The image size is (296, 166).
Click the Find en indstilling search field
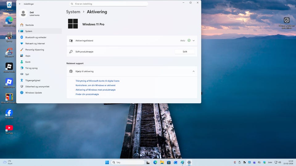(x=109, y=4)
